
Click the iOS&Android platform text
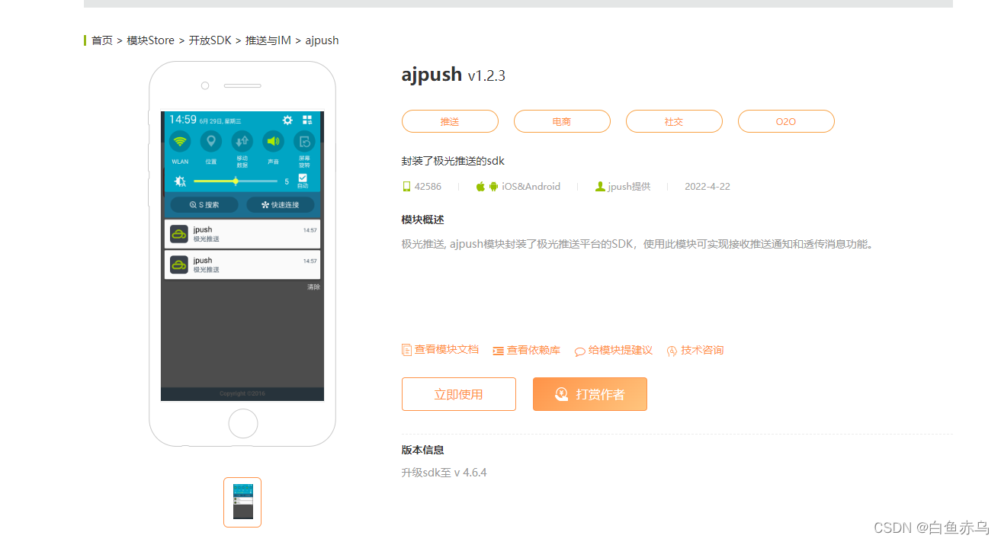click(531, 187)
